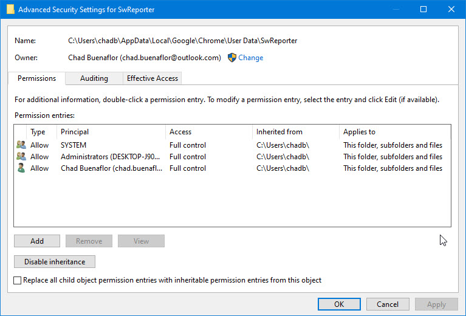Sort by the Access column header
The height and width of the screenshot is (316, 466).
click(x=209, y=132)
